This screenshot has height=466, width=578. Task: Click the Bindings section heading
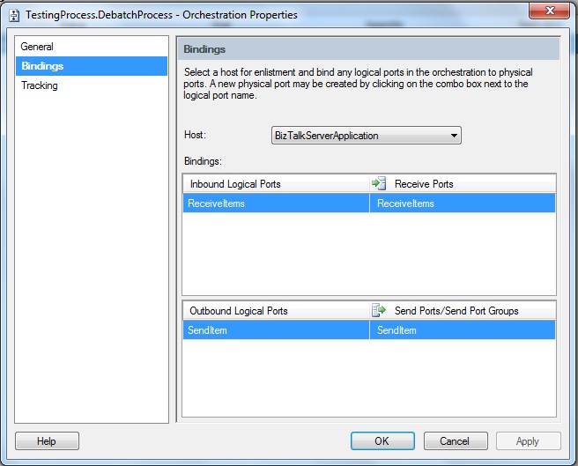204,49
